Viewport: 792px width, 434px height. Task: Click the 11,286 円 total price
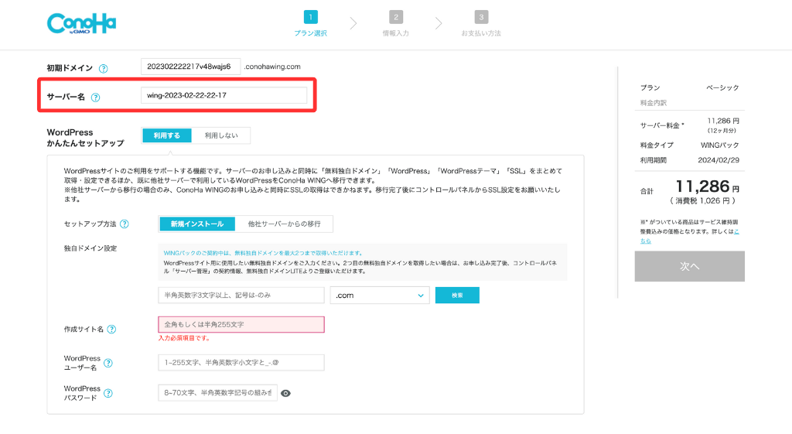[707, 187]
